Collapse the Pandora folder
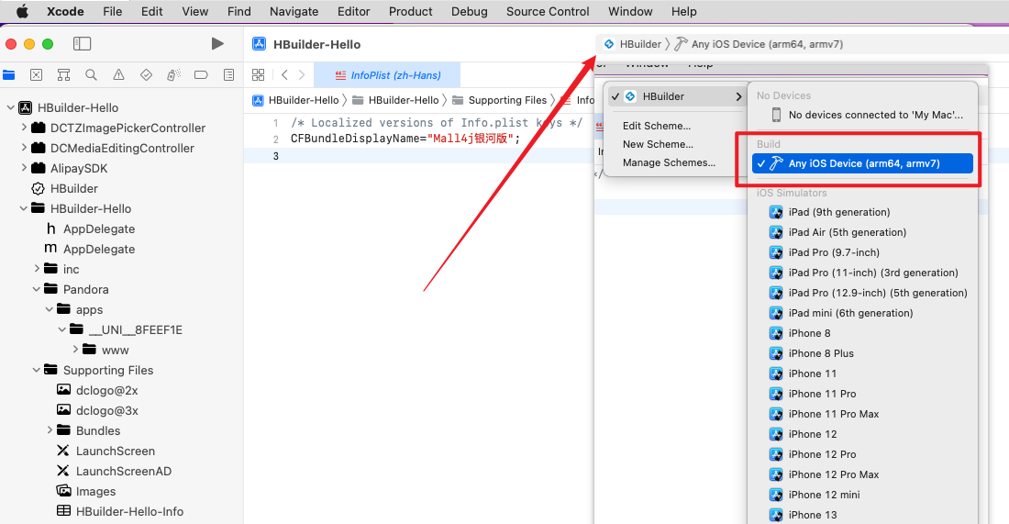1009x524 pixels. pos(37,289)
